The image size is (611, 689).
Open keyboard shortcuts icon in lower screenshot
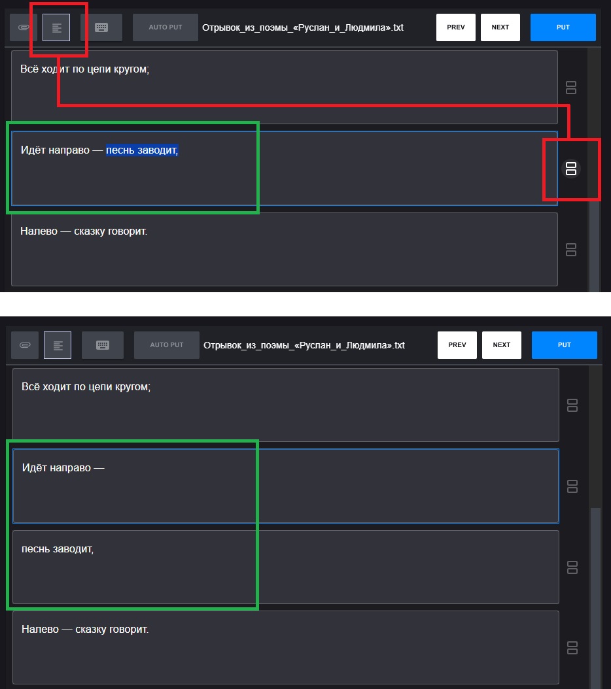(103, 345)
